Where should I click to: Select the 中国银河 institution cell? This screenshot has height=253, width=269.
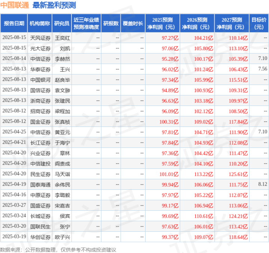[40, 80]
